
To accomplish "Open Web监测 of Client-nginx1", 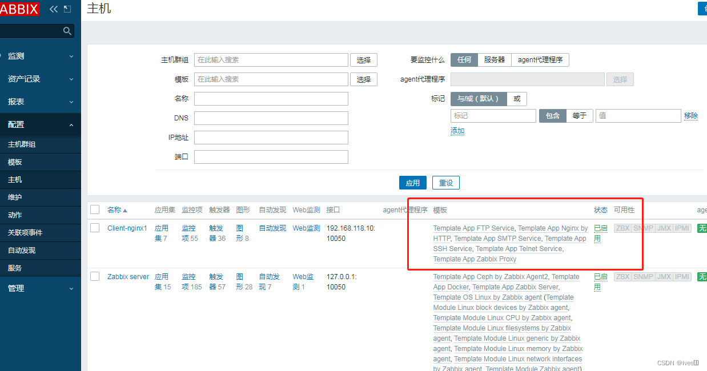I will coord(307,228).
